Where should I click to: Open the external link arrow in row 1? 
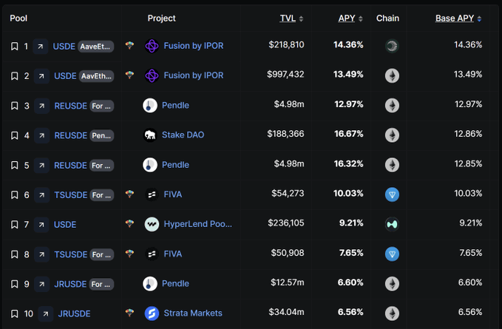coord(41,46)
